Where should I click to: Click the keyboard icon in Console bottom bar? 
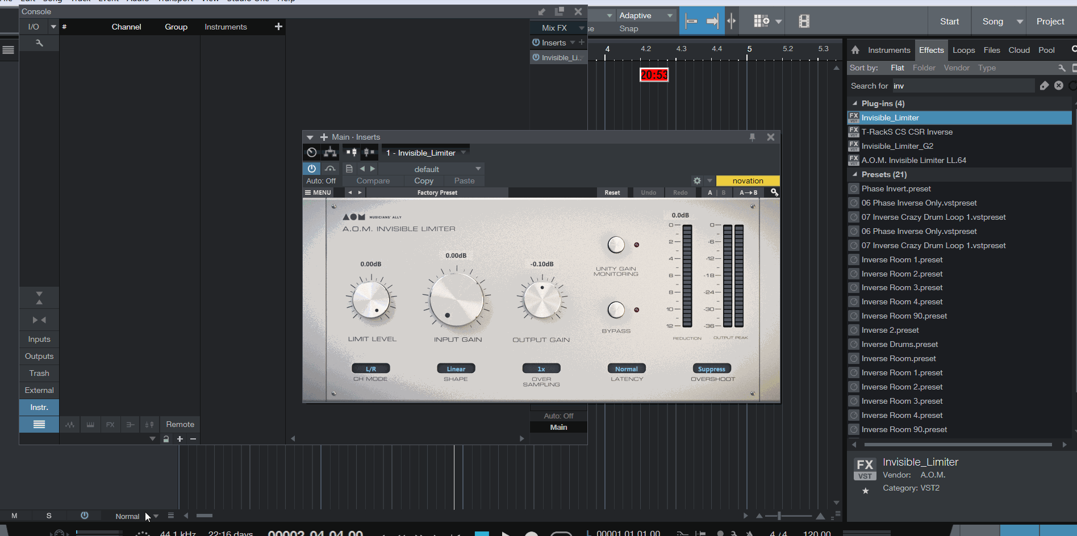[x=90, y=424]
